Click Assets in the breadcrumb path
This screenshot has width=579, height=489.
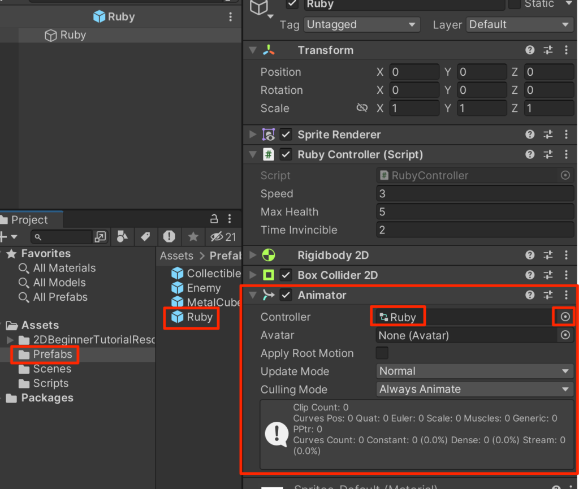tap(176, 256)
